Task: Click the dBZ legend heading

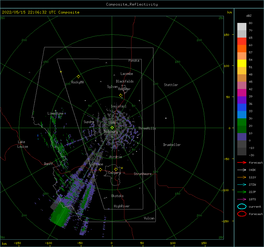Action: click(x=249, y=16)
